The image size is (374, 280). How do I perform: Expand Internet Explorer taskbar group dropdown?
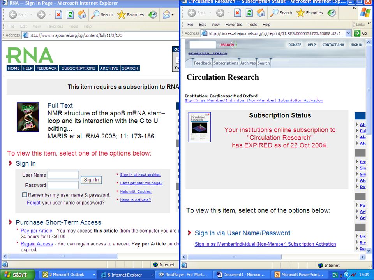pos(153,275)
